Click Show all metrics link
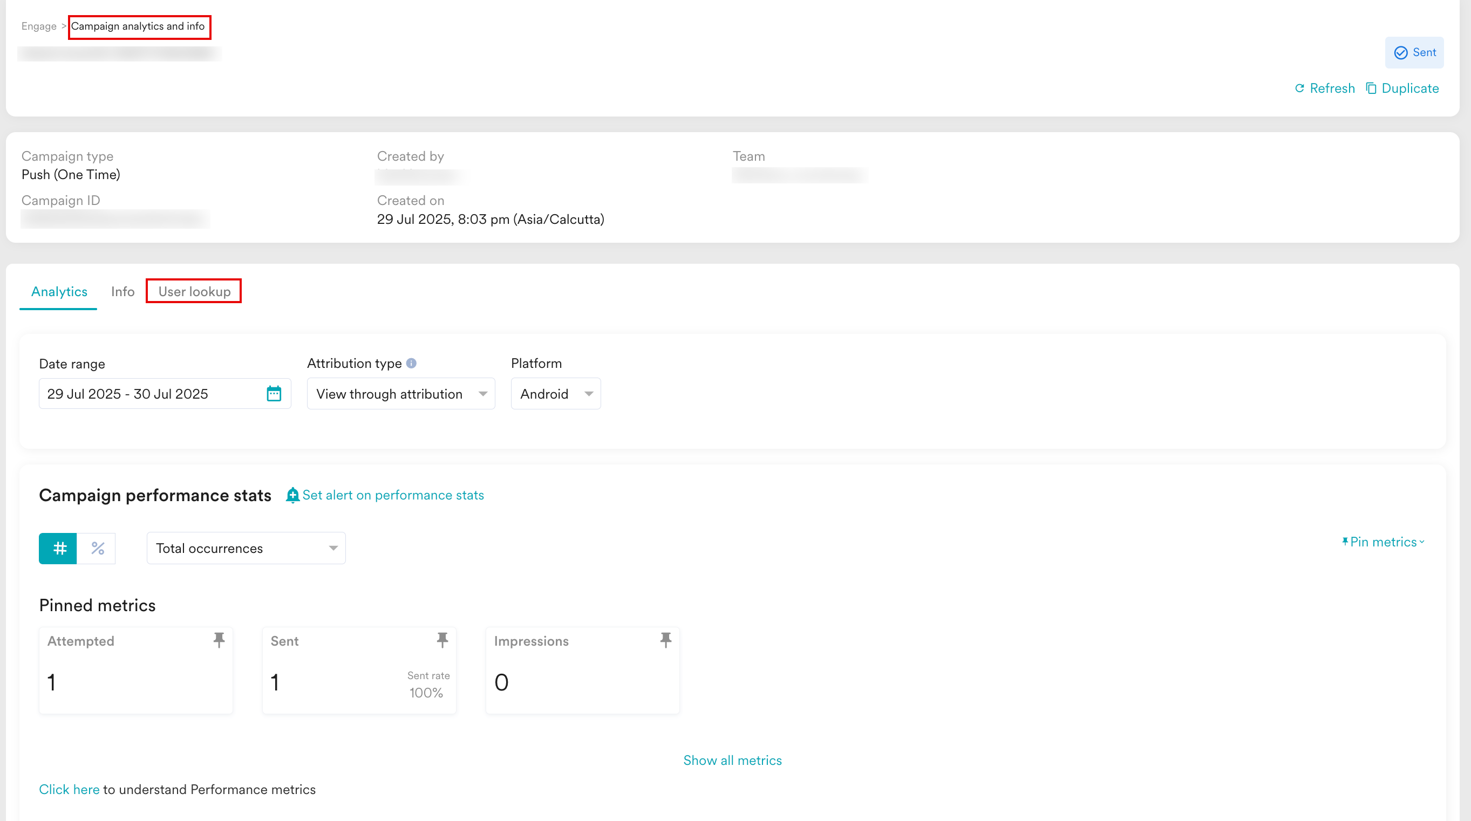1471x821 pixels. 732,761
